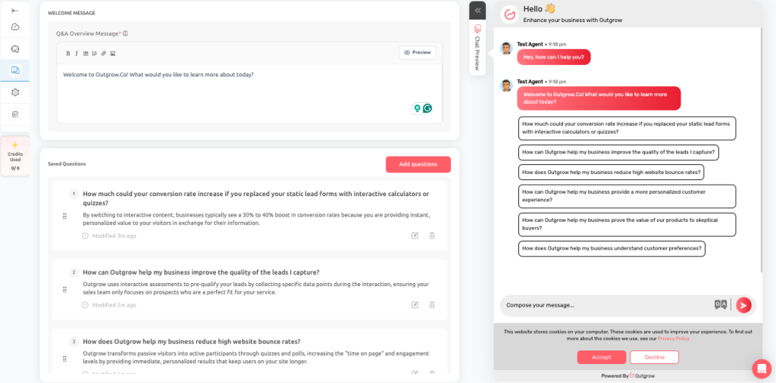The image size is (776, 383).
Task: Click the Q&A icon in message composer
Action: click(721, 305)
